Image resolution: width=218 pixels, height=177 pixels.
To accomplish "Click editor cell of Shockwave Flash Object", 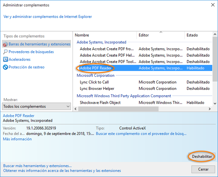I will point(160,102).
